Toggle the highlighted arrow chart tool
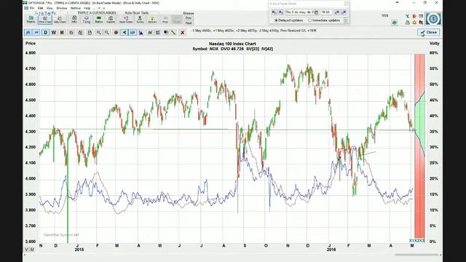 click(125, 32)
